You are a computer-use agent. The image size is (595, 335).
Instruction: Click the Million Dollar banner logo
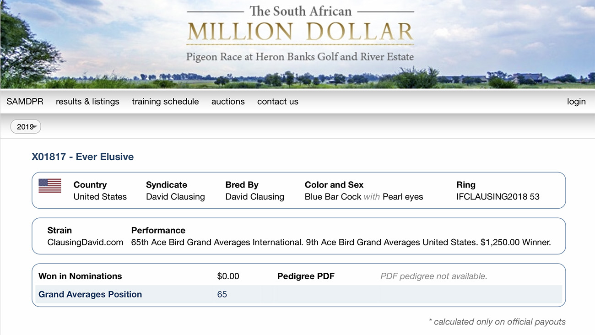(x=300, y=33)
